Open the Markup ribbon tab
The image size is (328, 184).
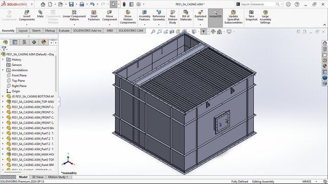(50, 31)
